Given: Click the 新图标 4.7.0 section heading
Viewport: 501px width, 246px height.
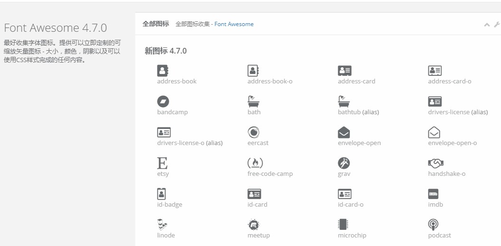Looking at the screenshot, I should click(x=166, y=51).
